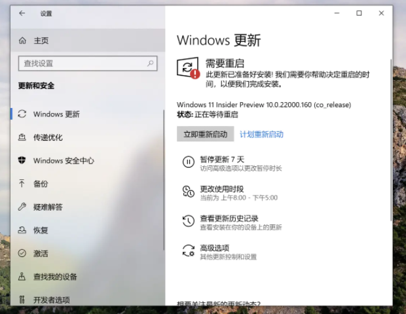Image resolution: width=406 pixels, height=314 pixels.
Task: Click the 立即重新启动 button
Action: tap(206, 134)
